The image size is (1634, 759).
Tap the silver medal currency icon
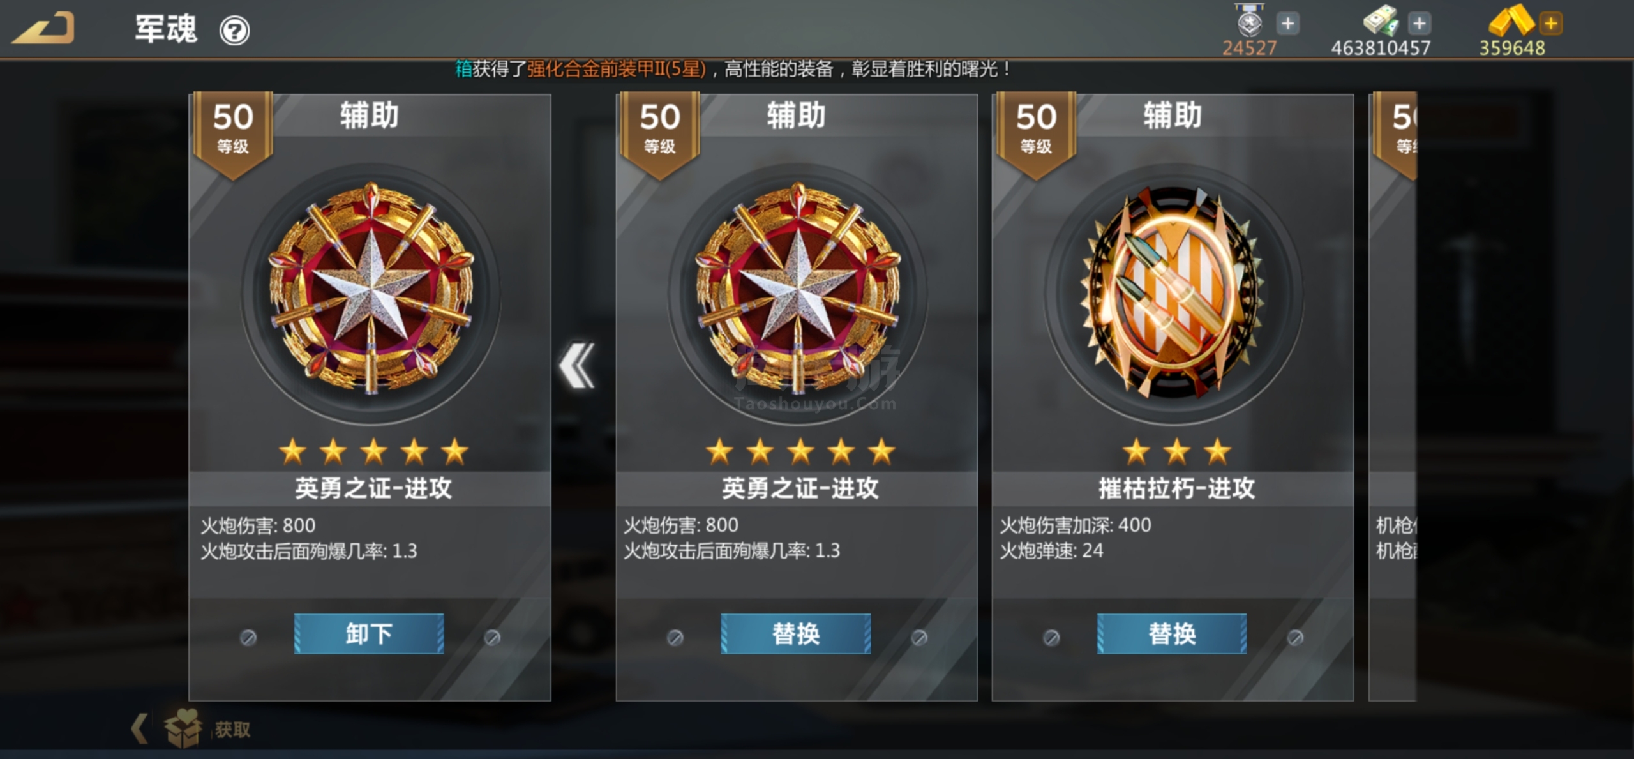pyautogui.click(x=1249, y=20)
